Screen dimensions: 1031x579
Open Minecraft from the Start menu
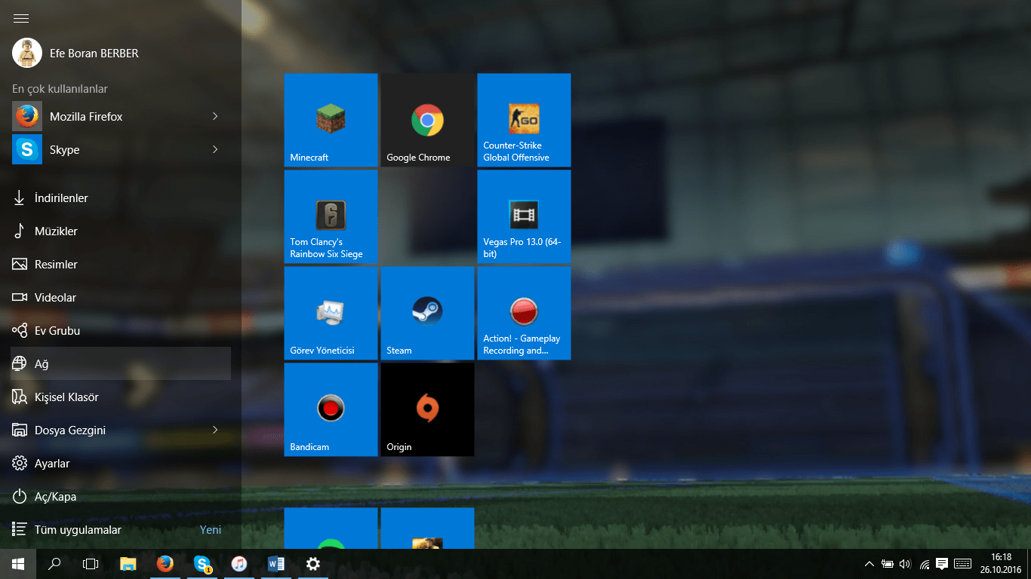click(x=331, y=119)
